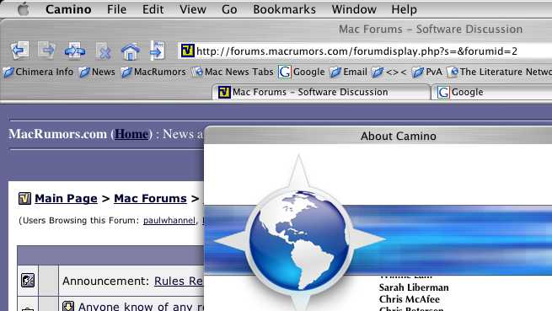Image resolution: width=552 pixels, height=311 pixels.
Task: Open the Help menu
Action: [x=405, y=9]
